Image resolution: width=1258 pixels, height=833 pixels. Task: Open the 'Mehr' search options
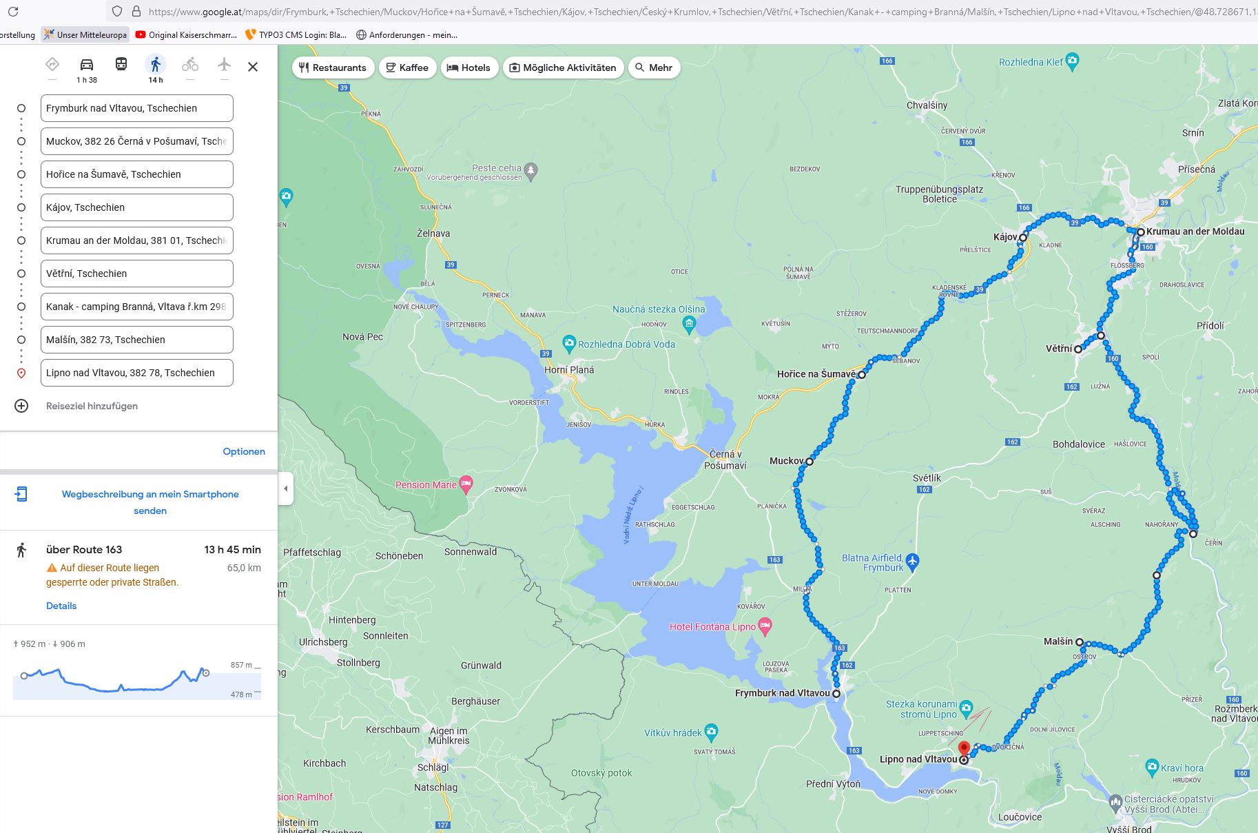(654, 68)
